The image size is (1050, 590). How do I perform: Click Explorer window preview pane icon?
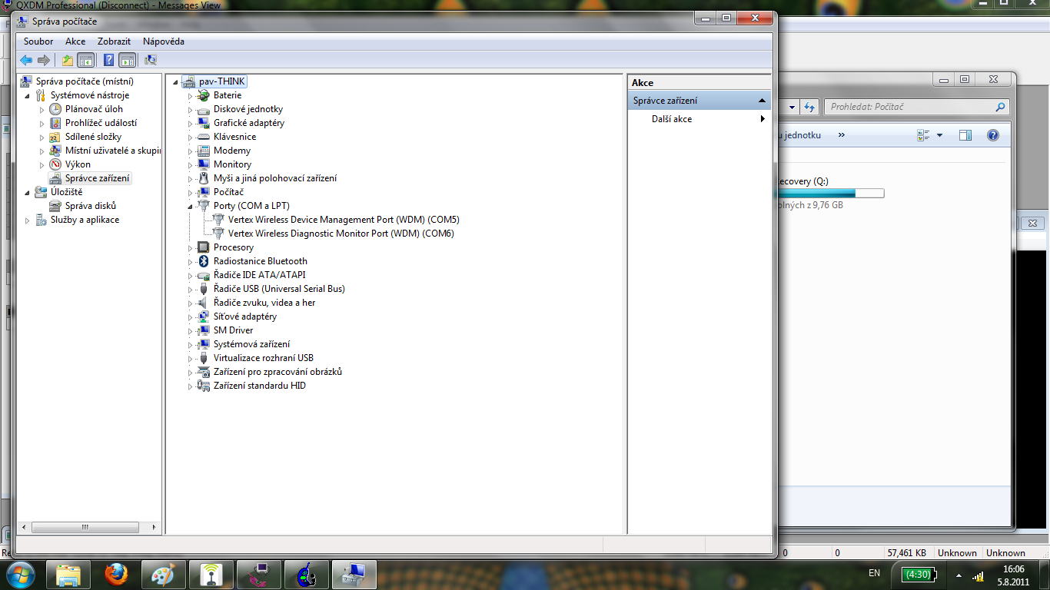pos(965,135)
